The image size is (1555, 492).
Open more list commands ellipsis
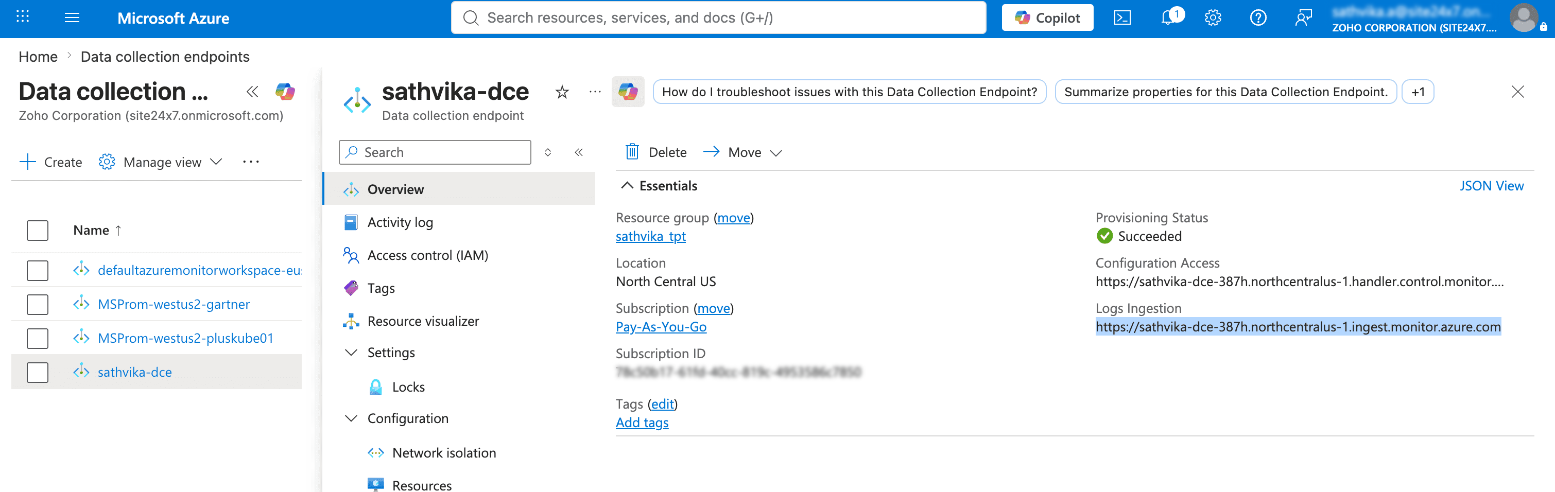point(251,162)
